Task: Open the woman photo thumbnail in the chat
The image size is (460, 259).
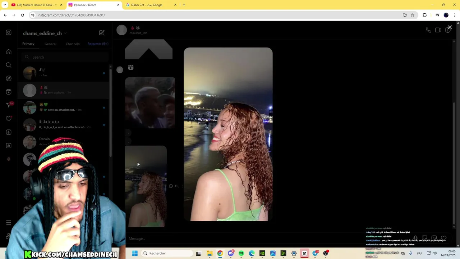Action: (146, 186)
